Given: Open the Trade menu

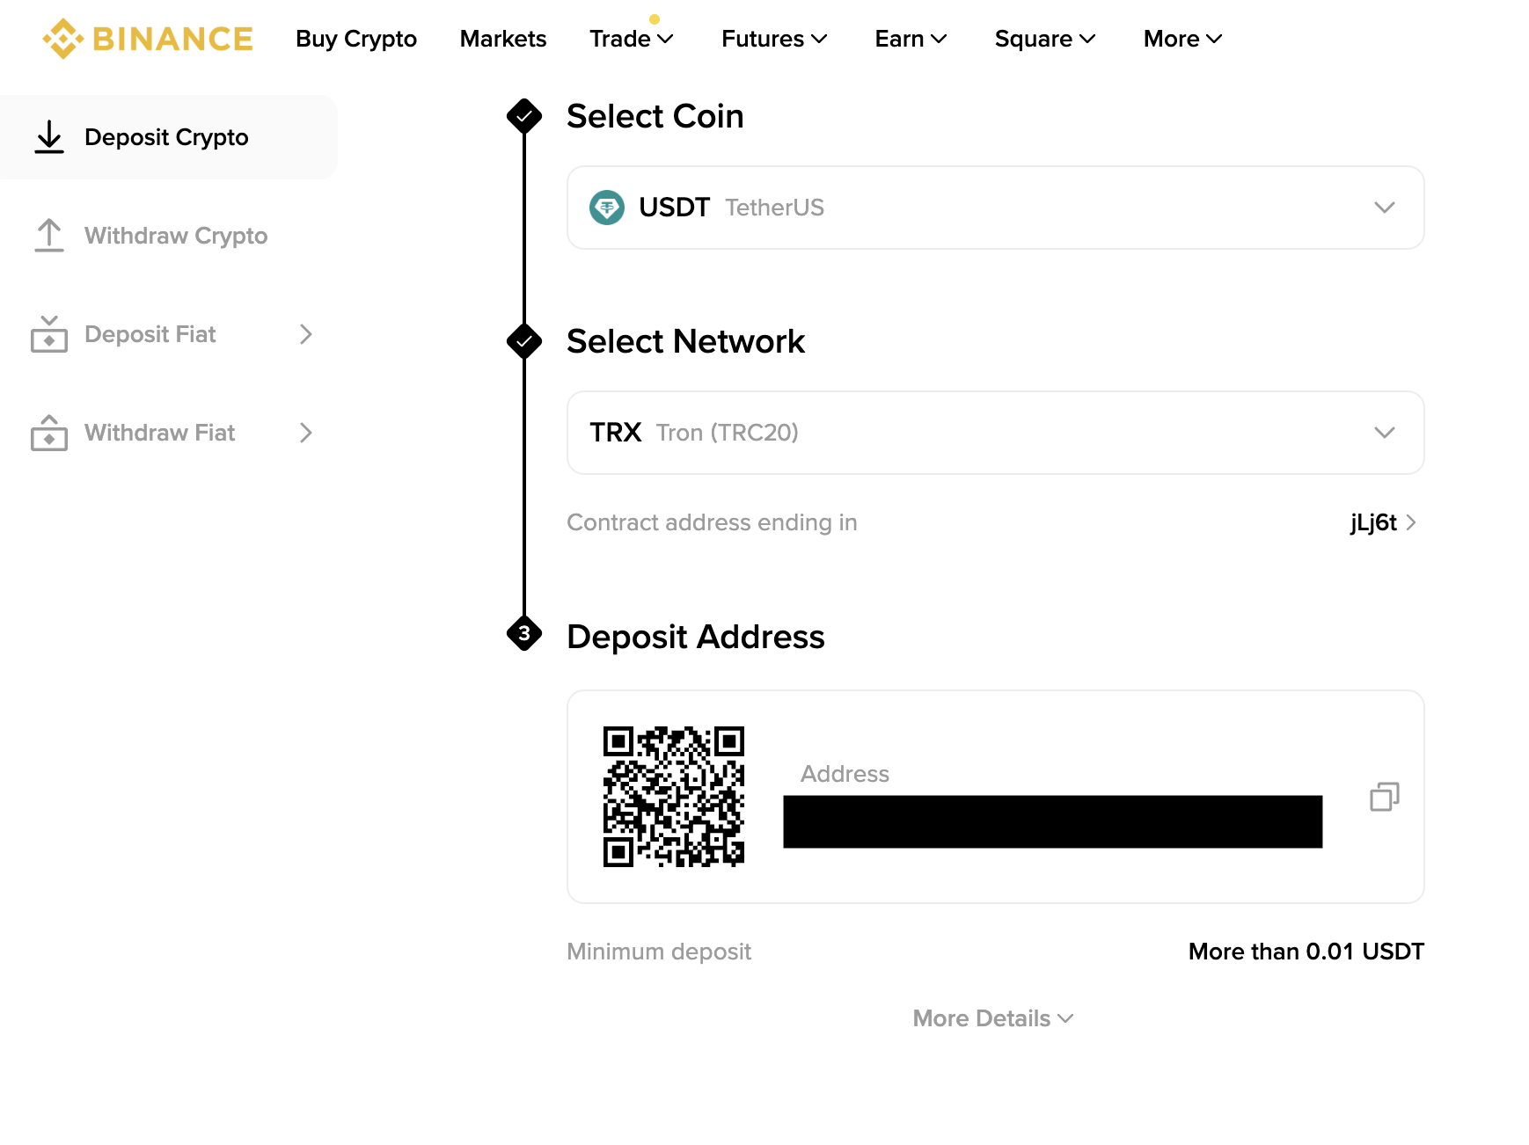Looking at the screenshot, I should coord(631,39).
